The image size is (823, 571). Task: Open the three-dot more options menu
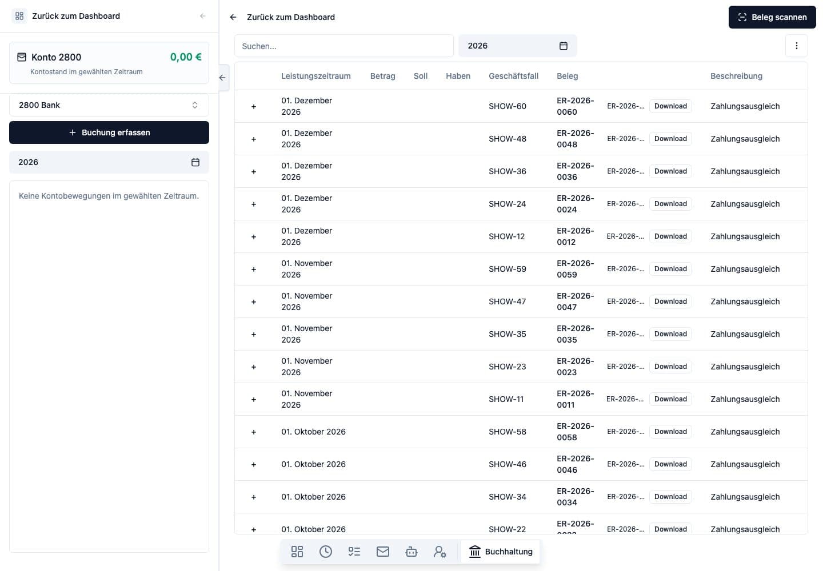coord(797,46)
